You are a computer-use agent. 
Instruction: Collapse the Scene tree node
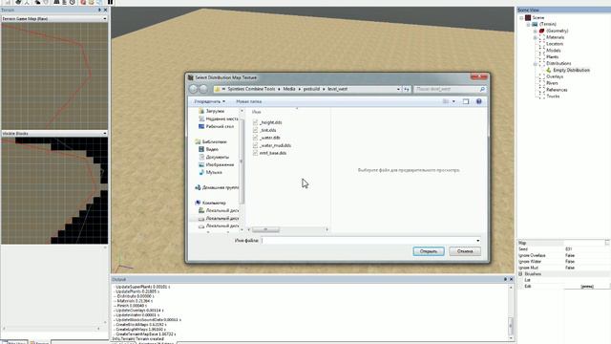521,18
